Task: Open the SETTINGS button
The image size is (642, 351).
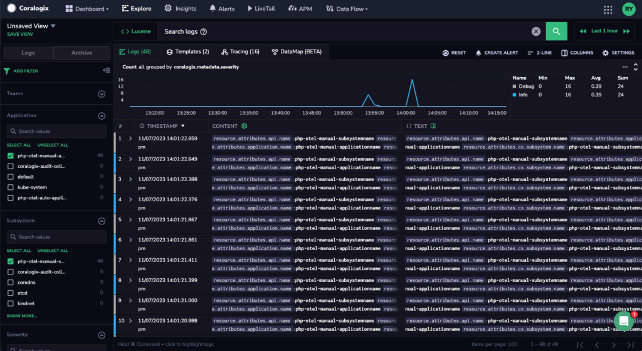Action: point(618,53)
